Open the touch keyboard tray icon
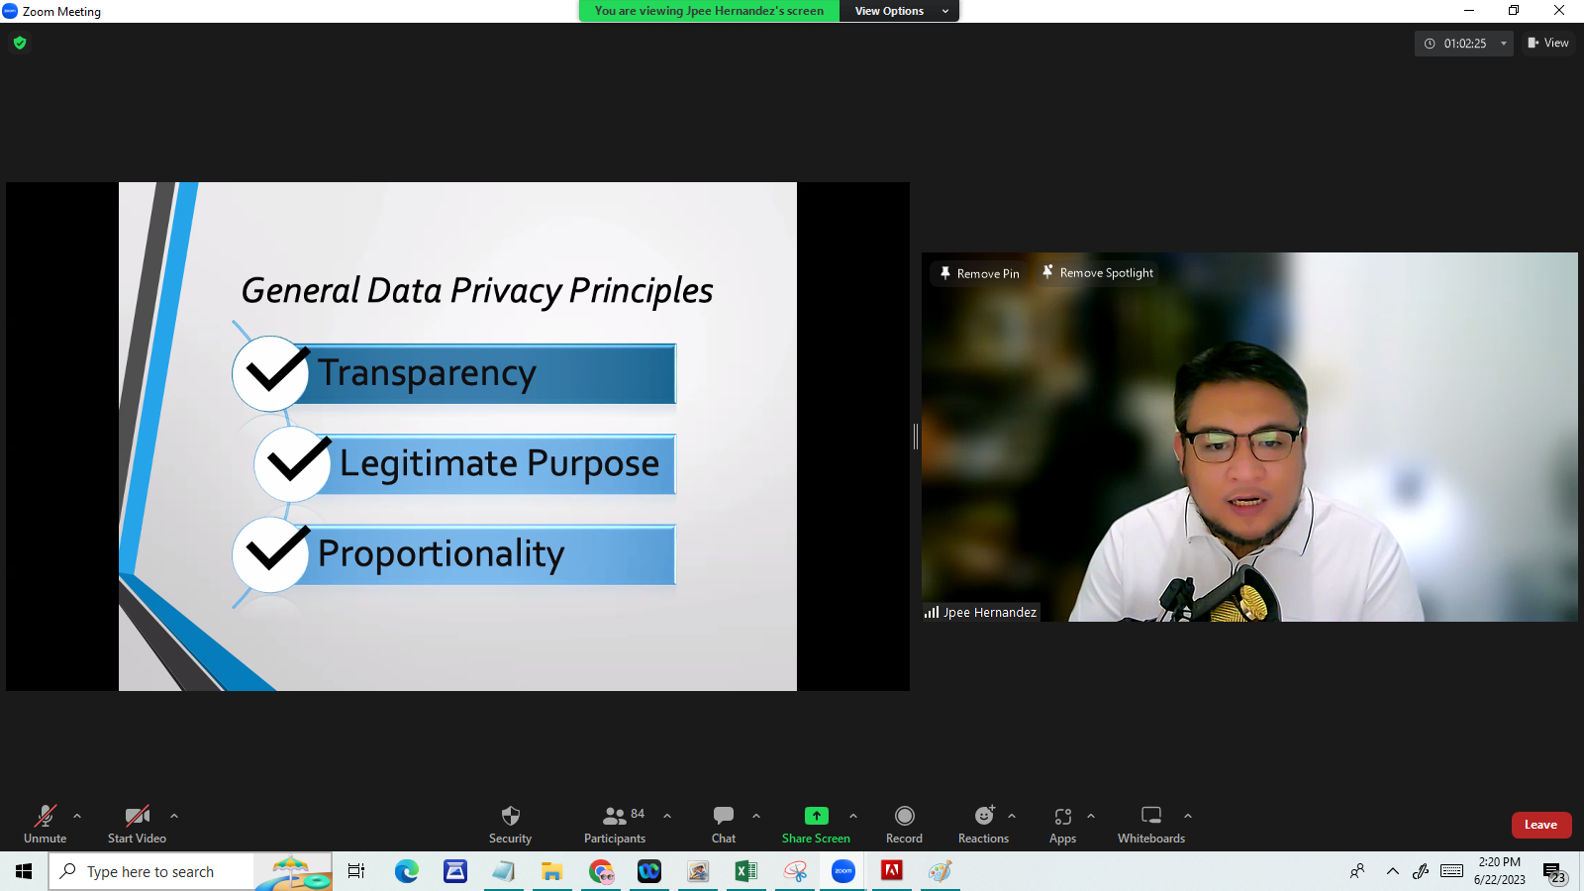Screen dimensions: 1584x891 (1451, 871)
